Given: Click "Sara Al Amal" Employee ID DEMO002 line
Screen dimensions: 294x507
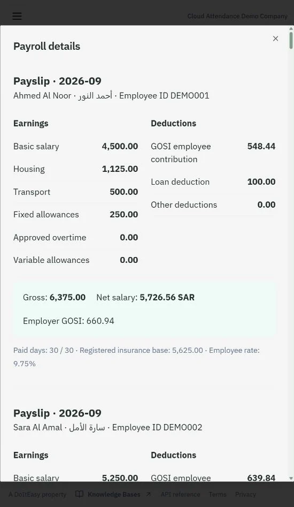Looking at the screenshot, I should pyautogui.click(x=108, y=427).
